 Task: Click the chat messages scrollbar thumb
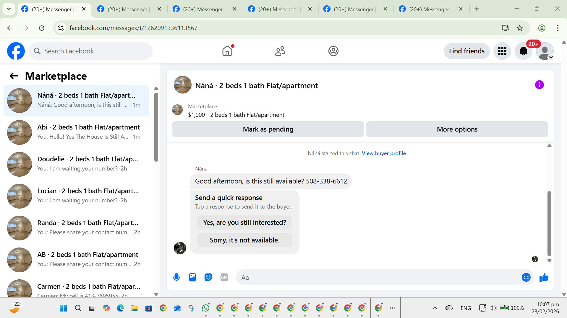pos(549,223)
